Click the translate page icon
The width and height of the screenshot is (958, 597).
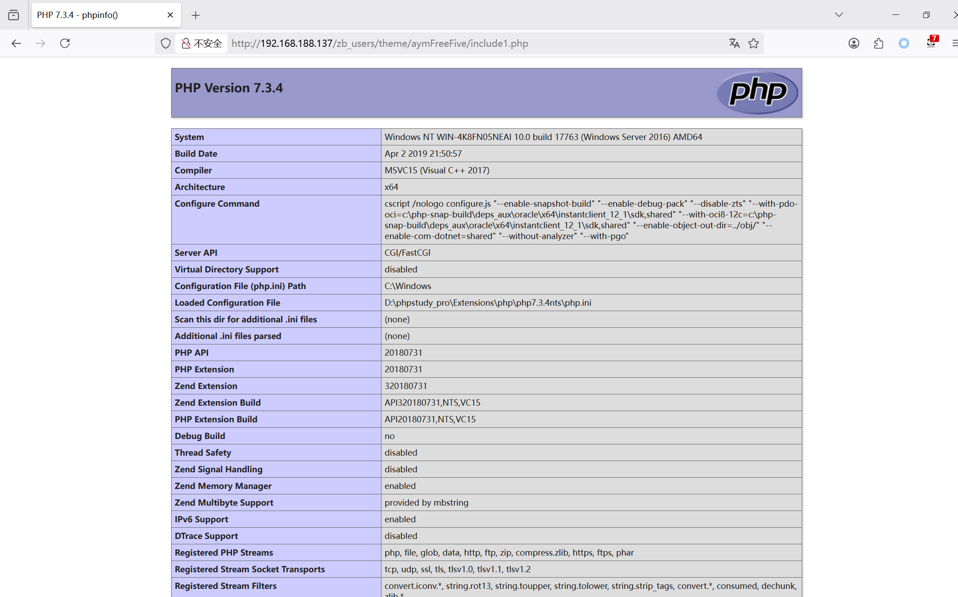734,43
